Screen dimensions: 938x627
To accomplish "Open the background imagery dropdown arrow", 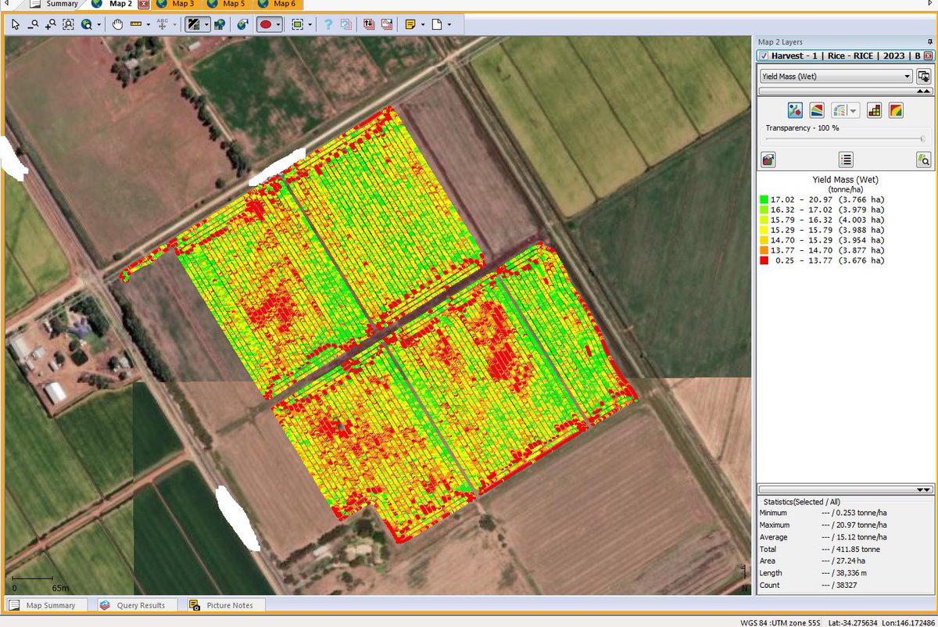I will 206,24.
